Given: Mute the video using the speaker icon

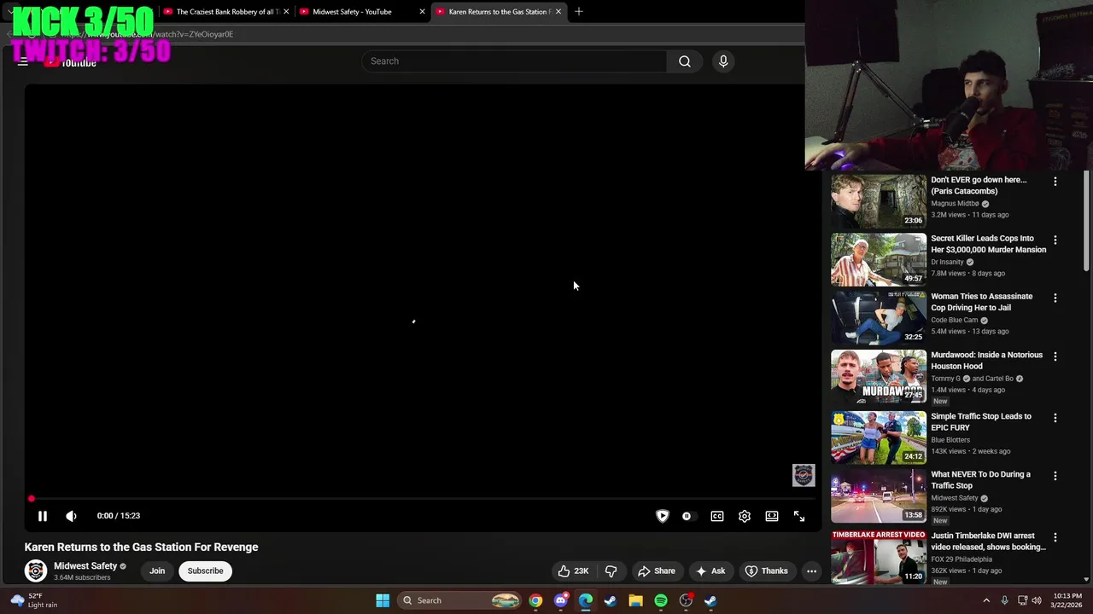Looking at the screenshot, I should point(72,516).
